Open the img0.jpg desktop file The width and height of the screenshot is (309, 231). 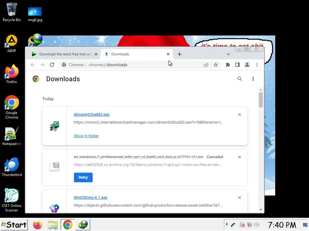tap(35, 14)
